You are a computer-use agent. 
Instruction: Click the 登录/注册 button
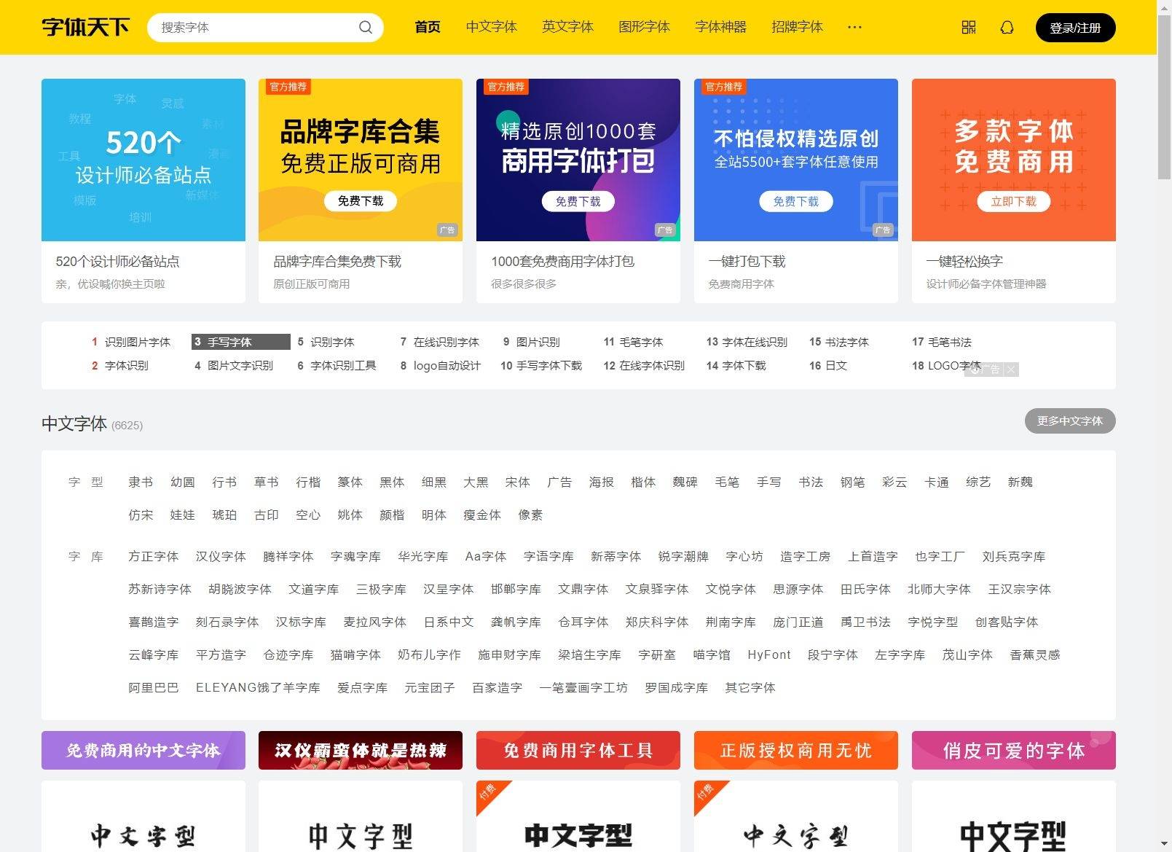tap(1074, 28)
